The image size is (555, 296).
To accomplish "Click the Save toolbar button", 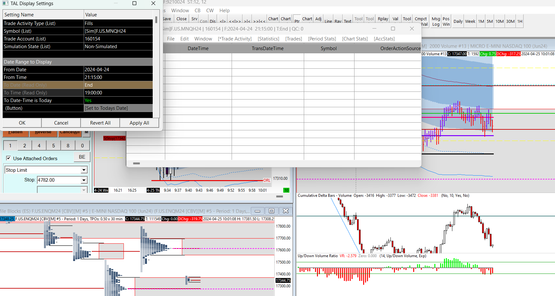I will pyautogui.click(x=168, y=19).
